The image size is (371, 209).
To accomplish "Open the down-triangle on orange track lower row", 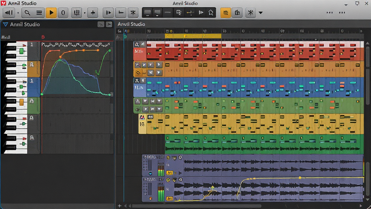I will (x=159, y=73).
